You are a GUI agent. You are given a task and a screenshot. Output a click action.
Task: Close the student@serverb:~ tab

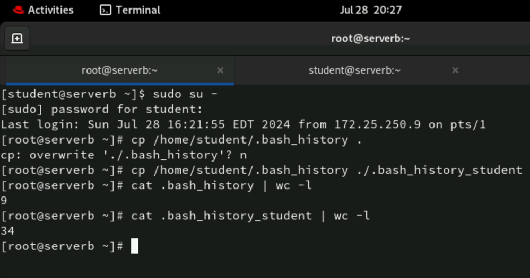455,70
